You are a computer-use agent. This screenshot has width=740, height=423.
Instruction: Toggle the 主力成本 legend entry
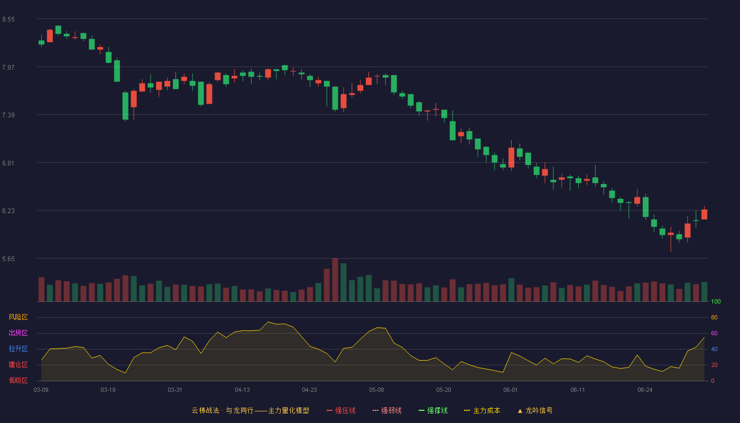point(482,410)
